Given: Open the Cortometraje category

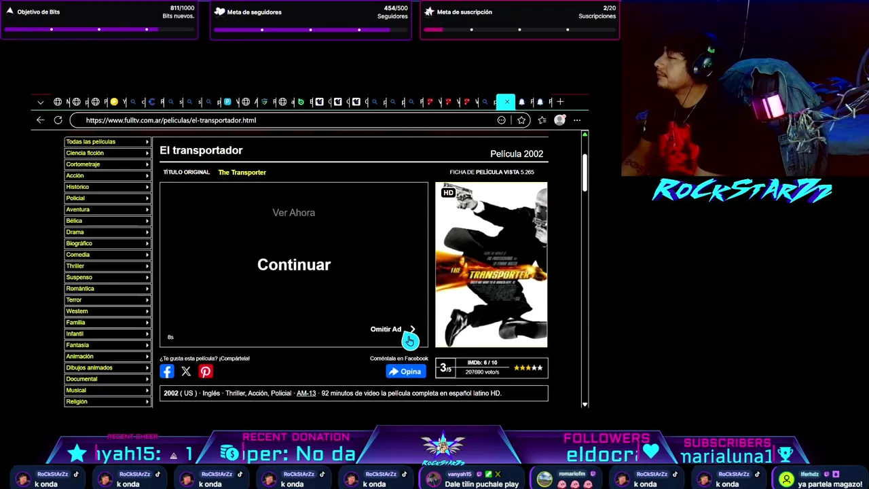Looking at the screenshot, I should pyautogui.click(x=107, y=164).
